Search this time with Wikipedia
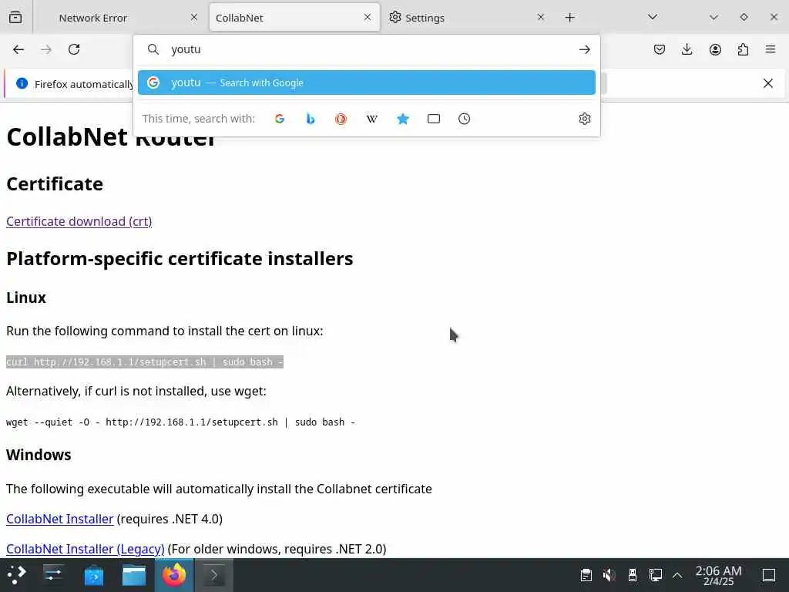 tap(372, 119)
